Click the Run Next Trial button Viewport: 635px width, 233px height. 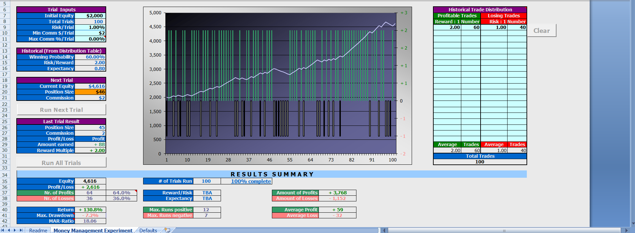tap(62, 110)
